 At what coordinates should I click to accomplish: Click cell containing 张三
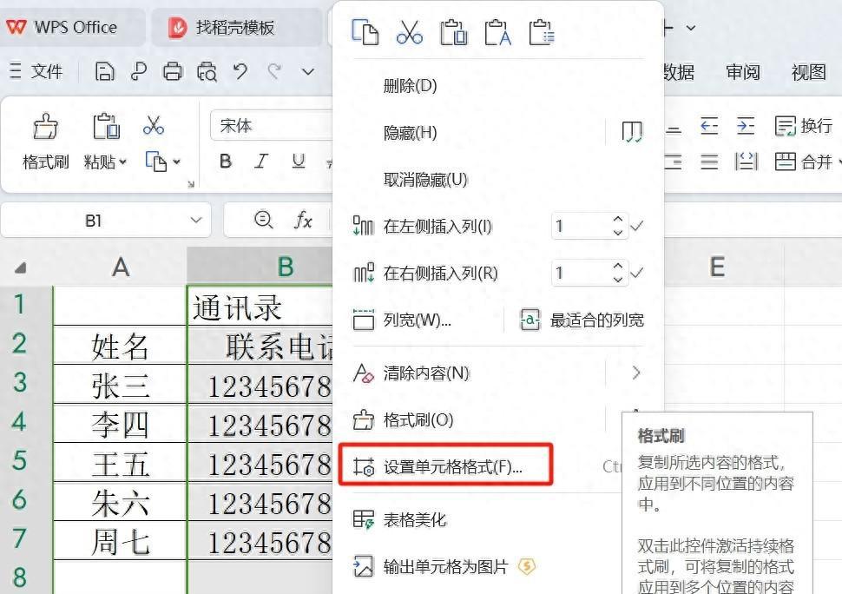click(121, 385)
